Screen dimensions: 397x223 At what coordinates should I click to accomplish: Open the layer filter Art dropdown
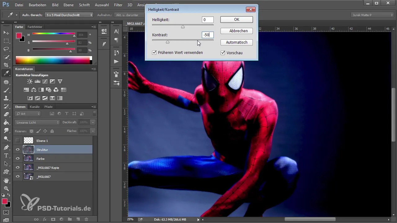click(x=28, y=114)
